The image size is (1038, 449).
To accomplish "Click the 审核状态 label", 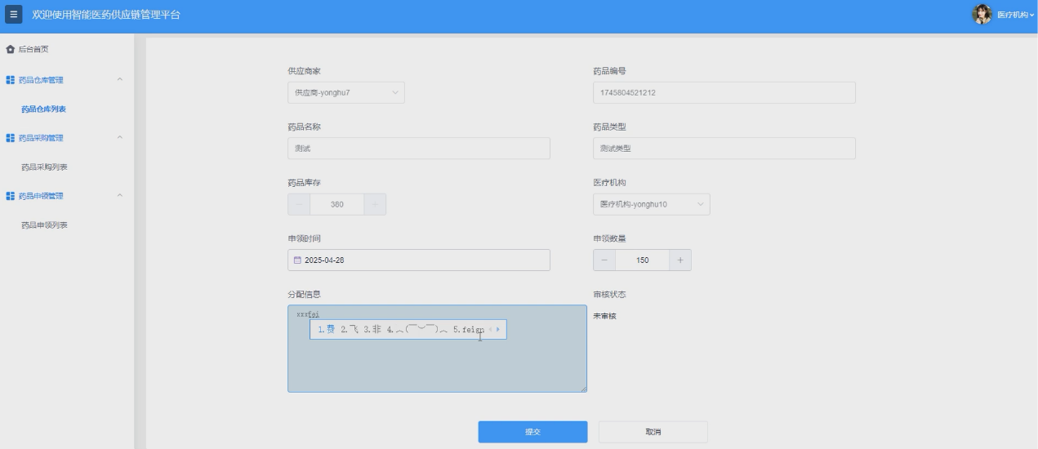I will click(609, 294).
